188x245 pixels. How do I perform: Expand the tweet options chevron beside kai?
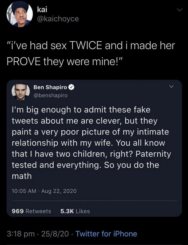[180, 10]
